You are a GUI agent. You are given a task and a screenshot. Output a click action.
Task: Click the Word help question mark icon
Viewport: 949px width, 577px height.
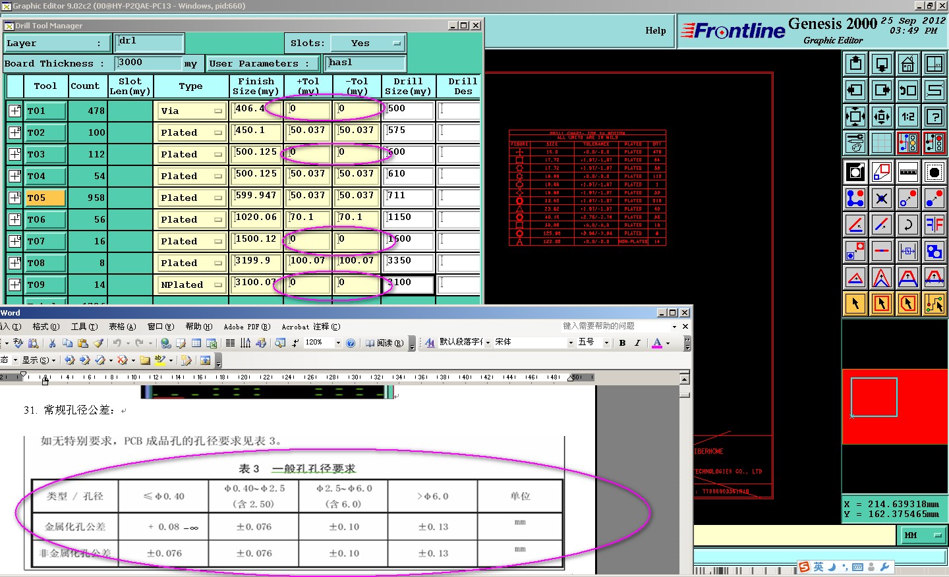(351, 343)
